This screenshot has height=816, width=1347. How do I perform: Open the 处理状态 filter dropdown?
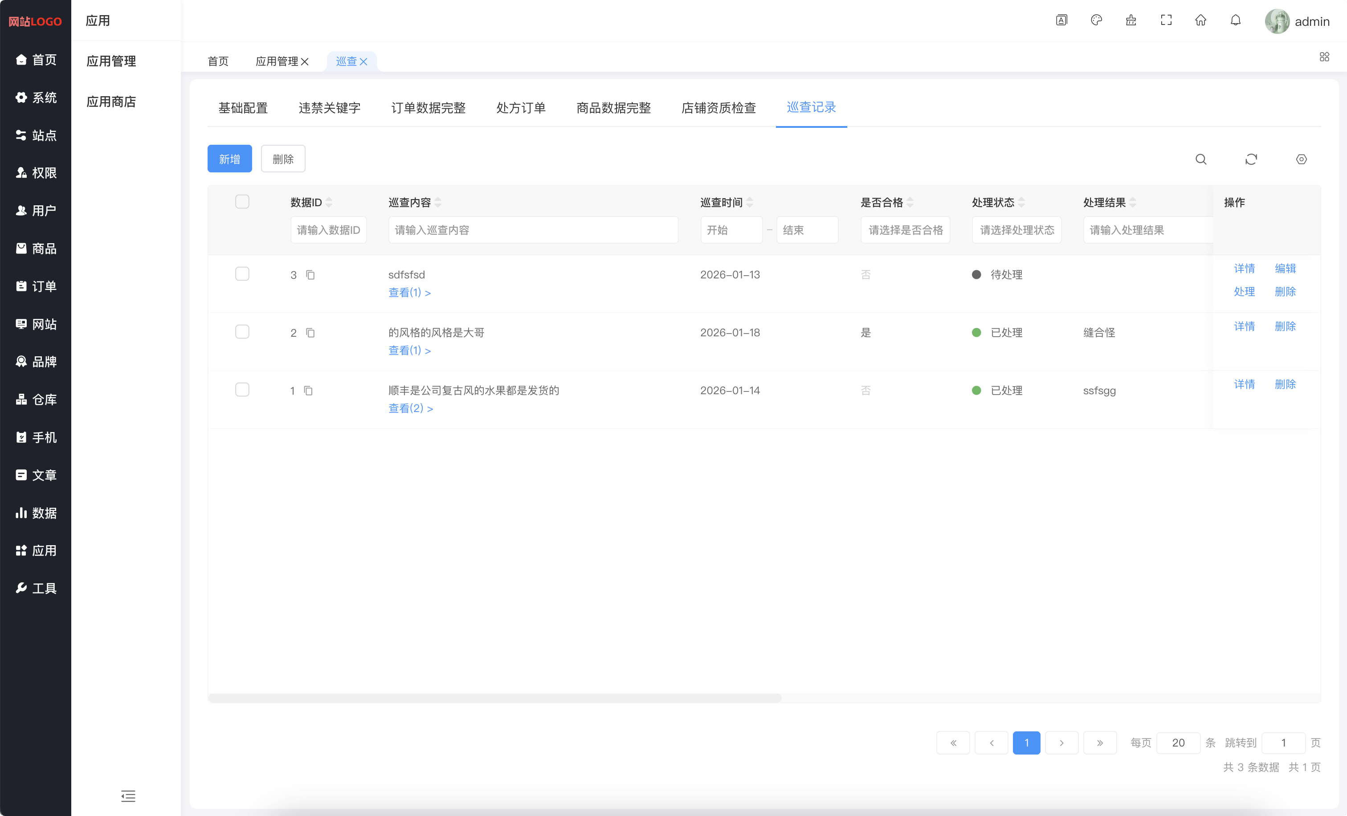click(x=1016, y=230)
